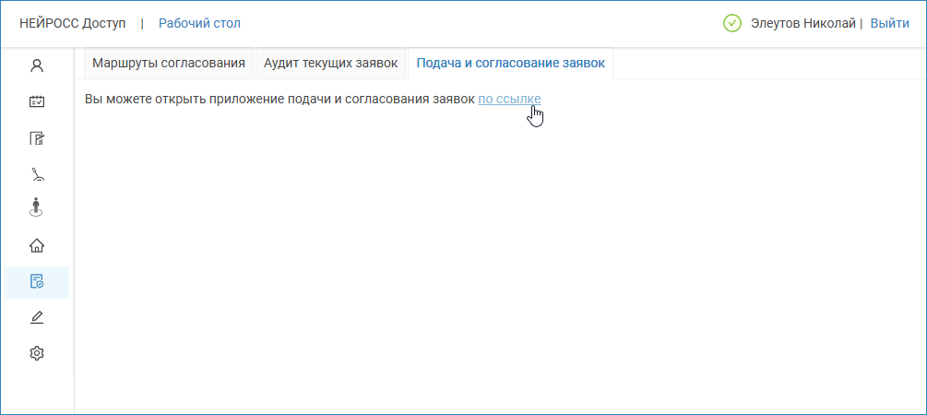
Task: Follow the "по ссылке" hyperlink
Action: 509,99
